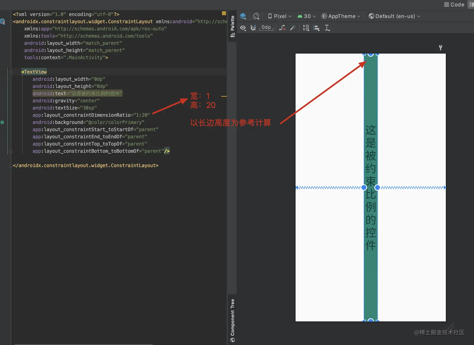474x345 pixels.
Task: Click the android:text attribute line
Action: (x=77, y=93)
